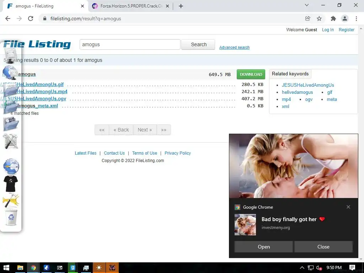Select the amogus - FileListing tab
This screenshot has height=273, width=364.
pos(45,6)
